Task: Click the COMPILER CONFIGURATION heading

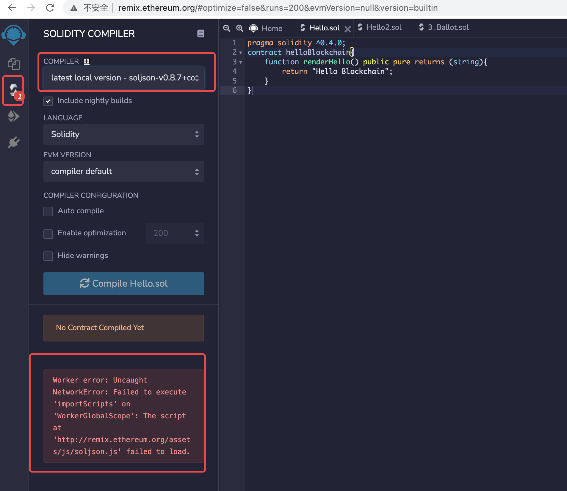Action: (91, 195)
